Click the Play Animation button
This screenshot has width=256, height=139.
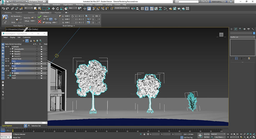click(x=235, y=134)
